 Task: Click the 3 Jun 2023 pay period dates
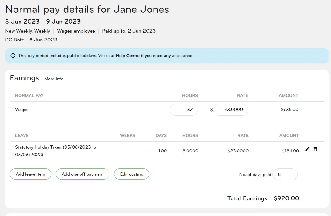pyautogui.click(x=42, y=21)
